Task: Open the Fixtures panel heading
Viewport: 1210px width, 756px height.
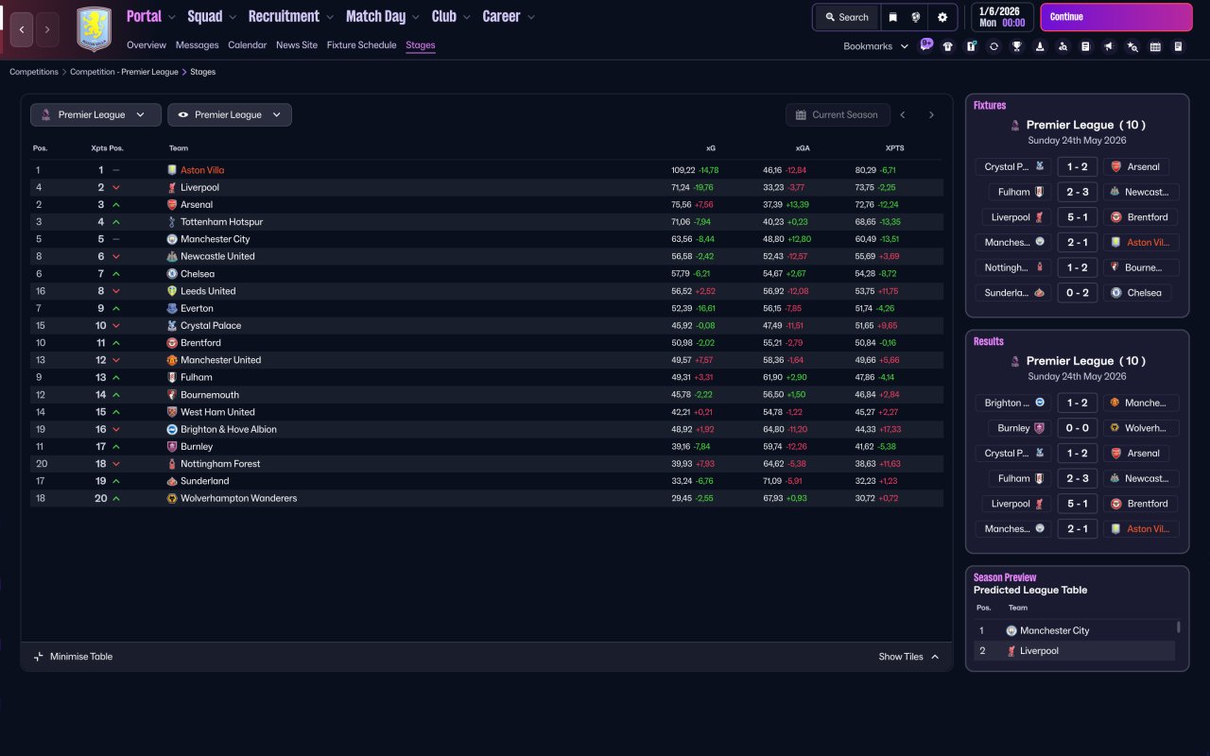Action: [x=990, y=106]
